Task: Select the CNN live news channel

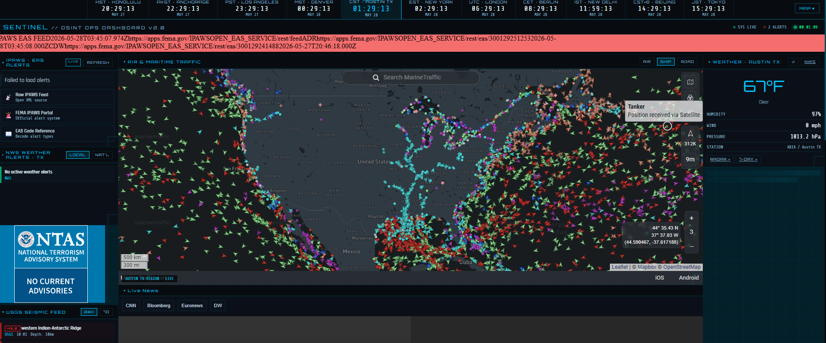Action: (131, 305)
